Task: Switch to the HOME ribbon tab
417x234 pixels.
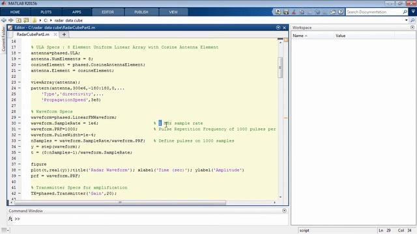Action: [15, 12]
